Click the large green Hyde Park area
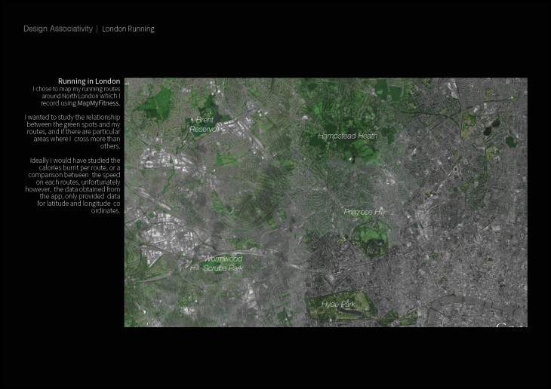Screen dimensions: 551x389 tap(340, 308)
